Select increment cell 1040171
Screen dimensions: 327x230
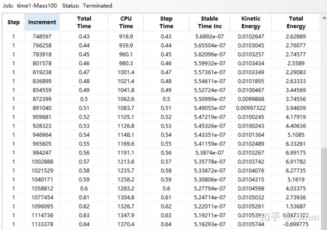coord(42,180)
